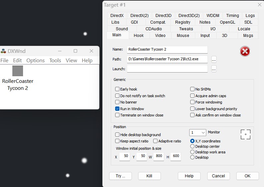The width and height of the screenshot is (264, 187).
Task: Open the Monitor number dropdown
Action: tap(198, 133)
